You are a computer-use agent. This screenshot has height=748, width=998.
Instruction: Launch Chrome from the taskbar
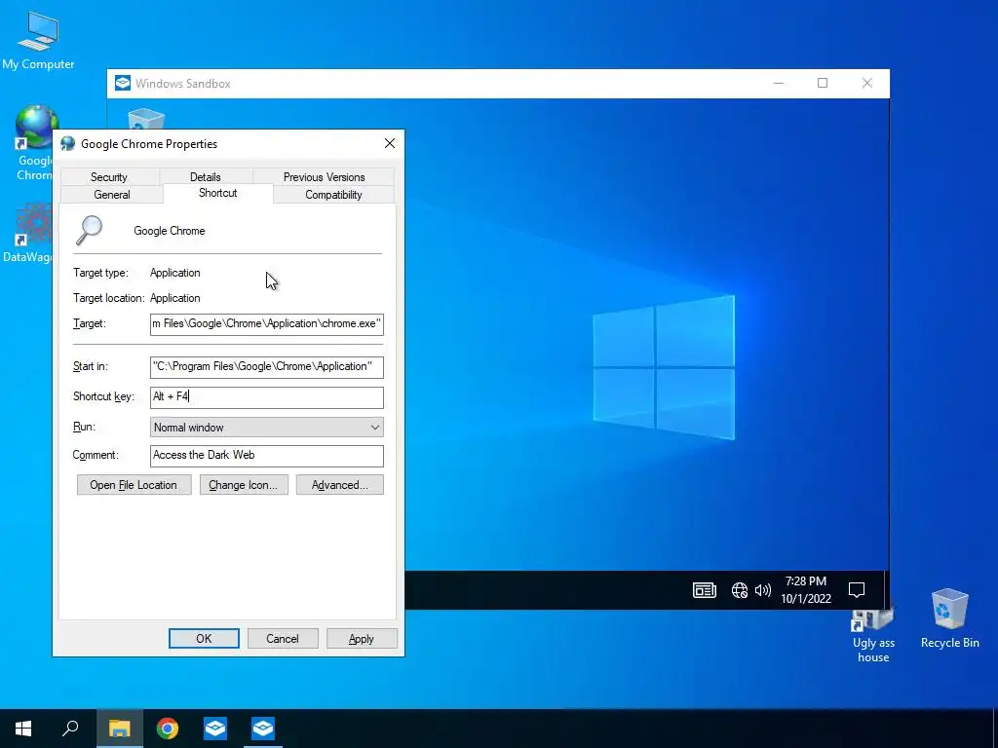tap(168, 729)
